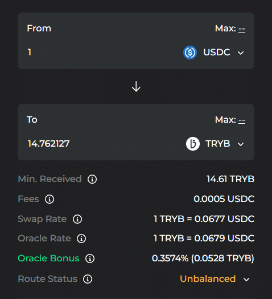272x299 pixels.
Task: Click the Route Status info icon
Action: pyautogui.click(x=88, y=279)
